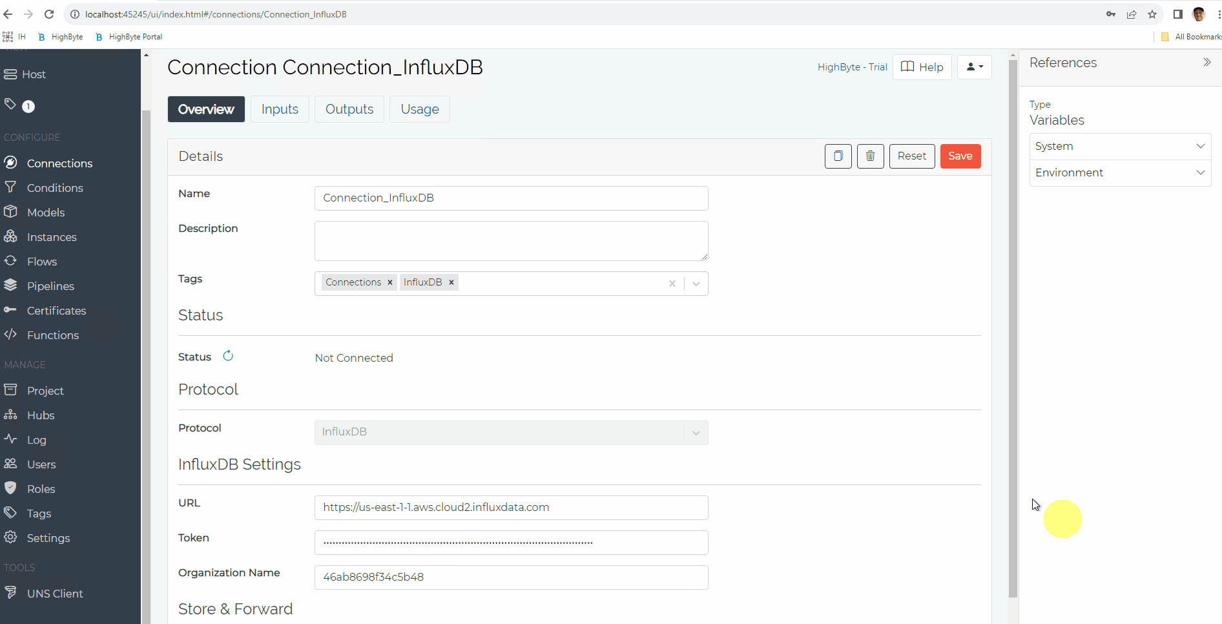Viewport: 1222px width, 624px height.
Task: Select the Functions code icon
Action: (11, 335)
